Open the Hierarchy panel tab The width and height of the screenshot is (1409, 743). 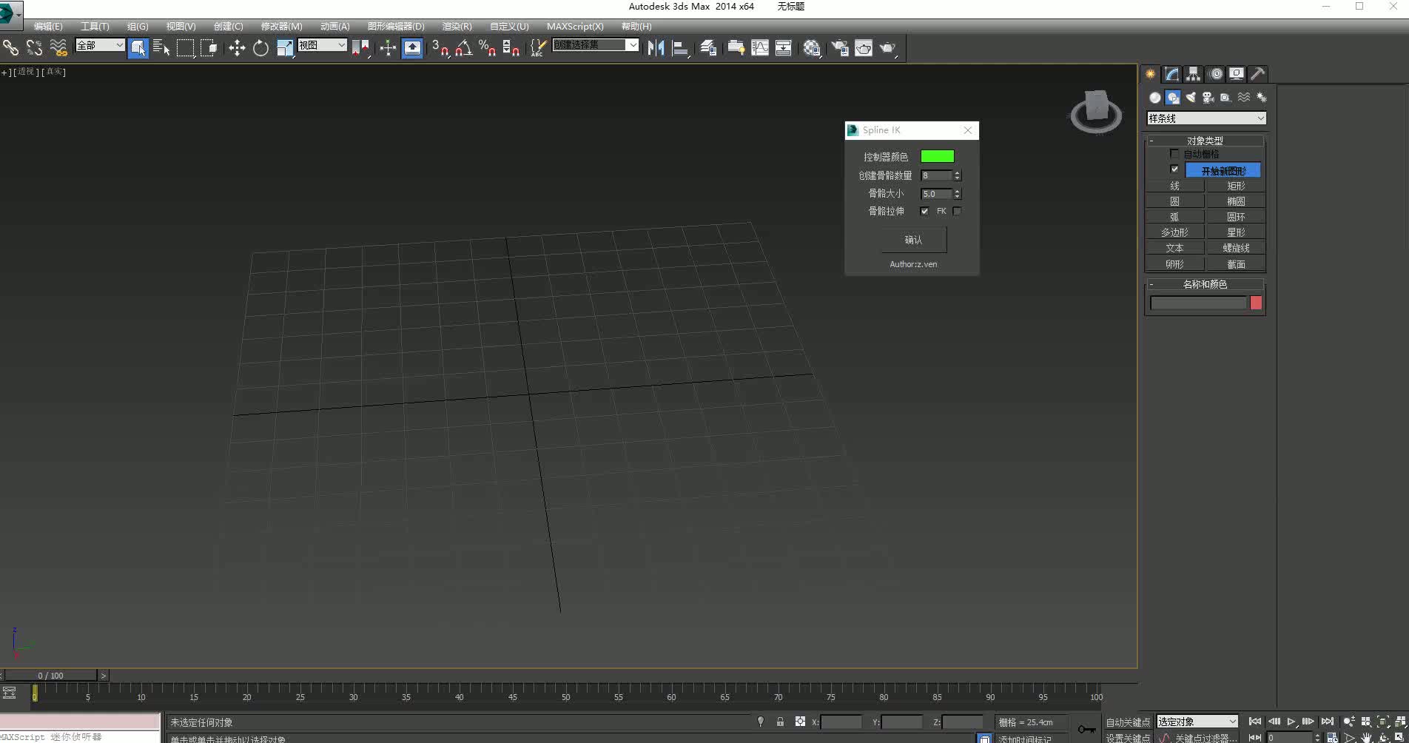(x=1193, y=74)
